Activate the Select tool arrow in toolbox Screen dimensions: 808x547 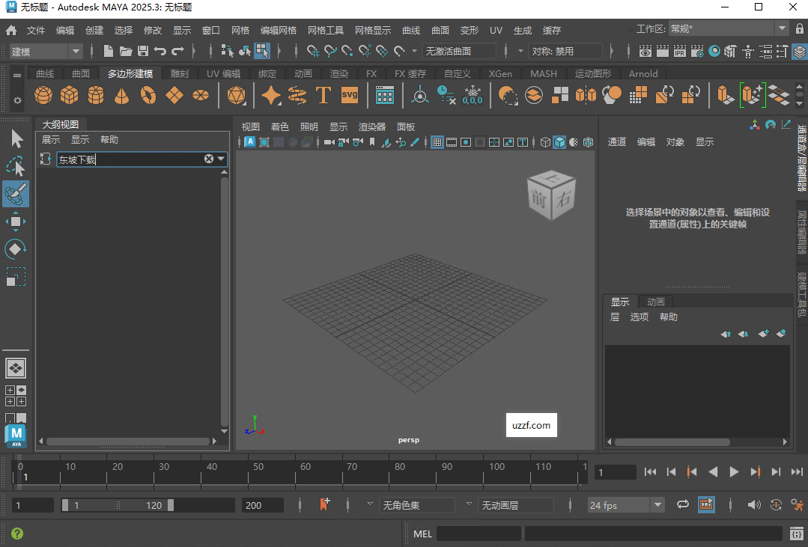[15, 138]
